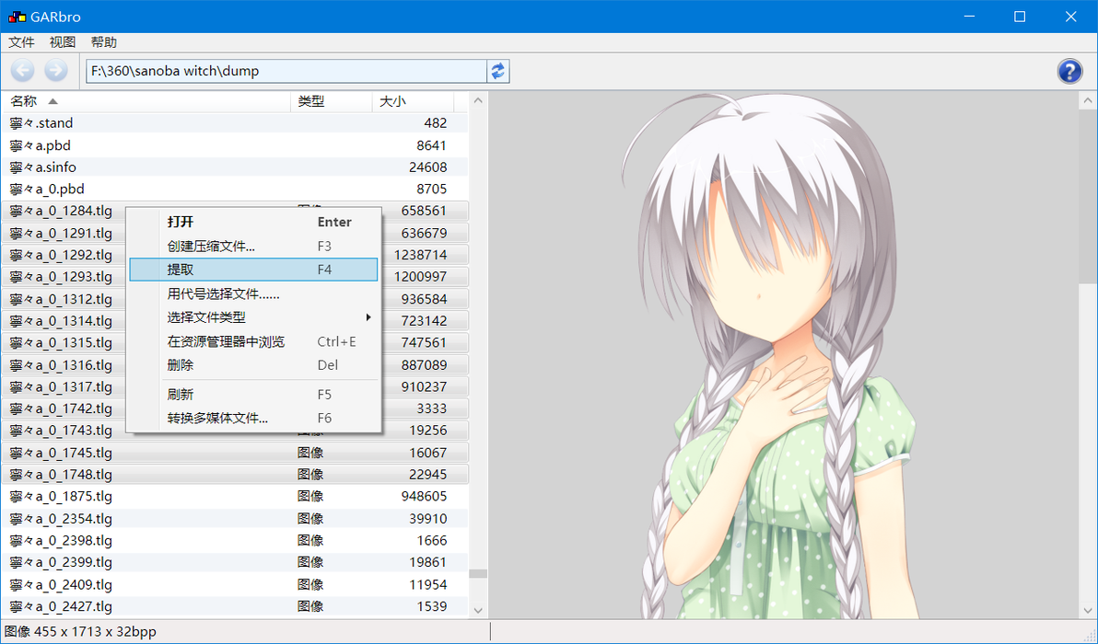Choose 在资源管理器中浏览 in the context menu

tap(253, 342)
